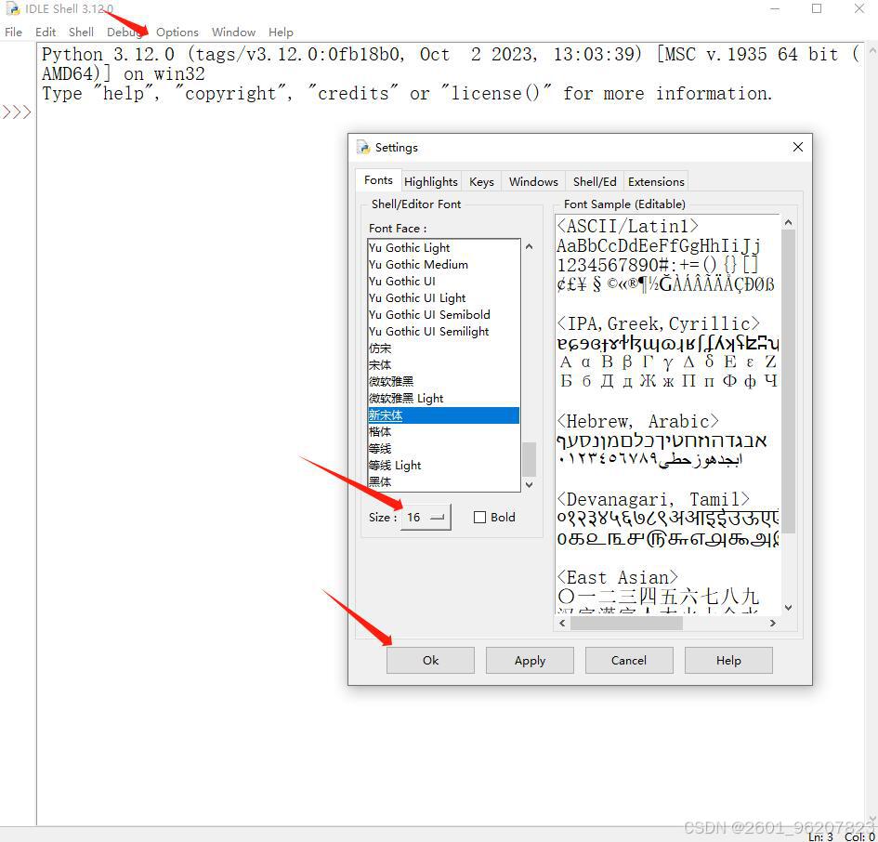
Task: Select the 宋体 font
Action: tap(443, 365)
